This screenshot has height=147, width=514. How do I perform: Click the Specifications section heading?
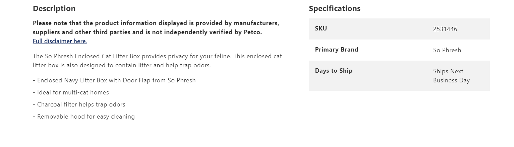pos(334,8)
